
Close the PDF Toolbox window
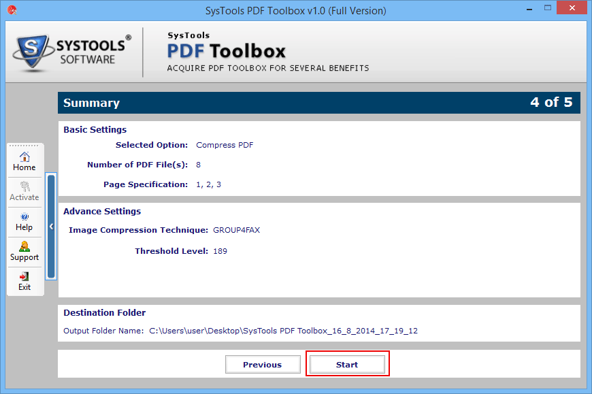click(x=572, y=8)
